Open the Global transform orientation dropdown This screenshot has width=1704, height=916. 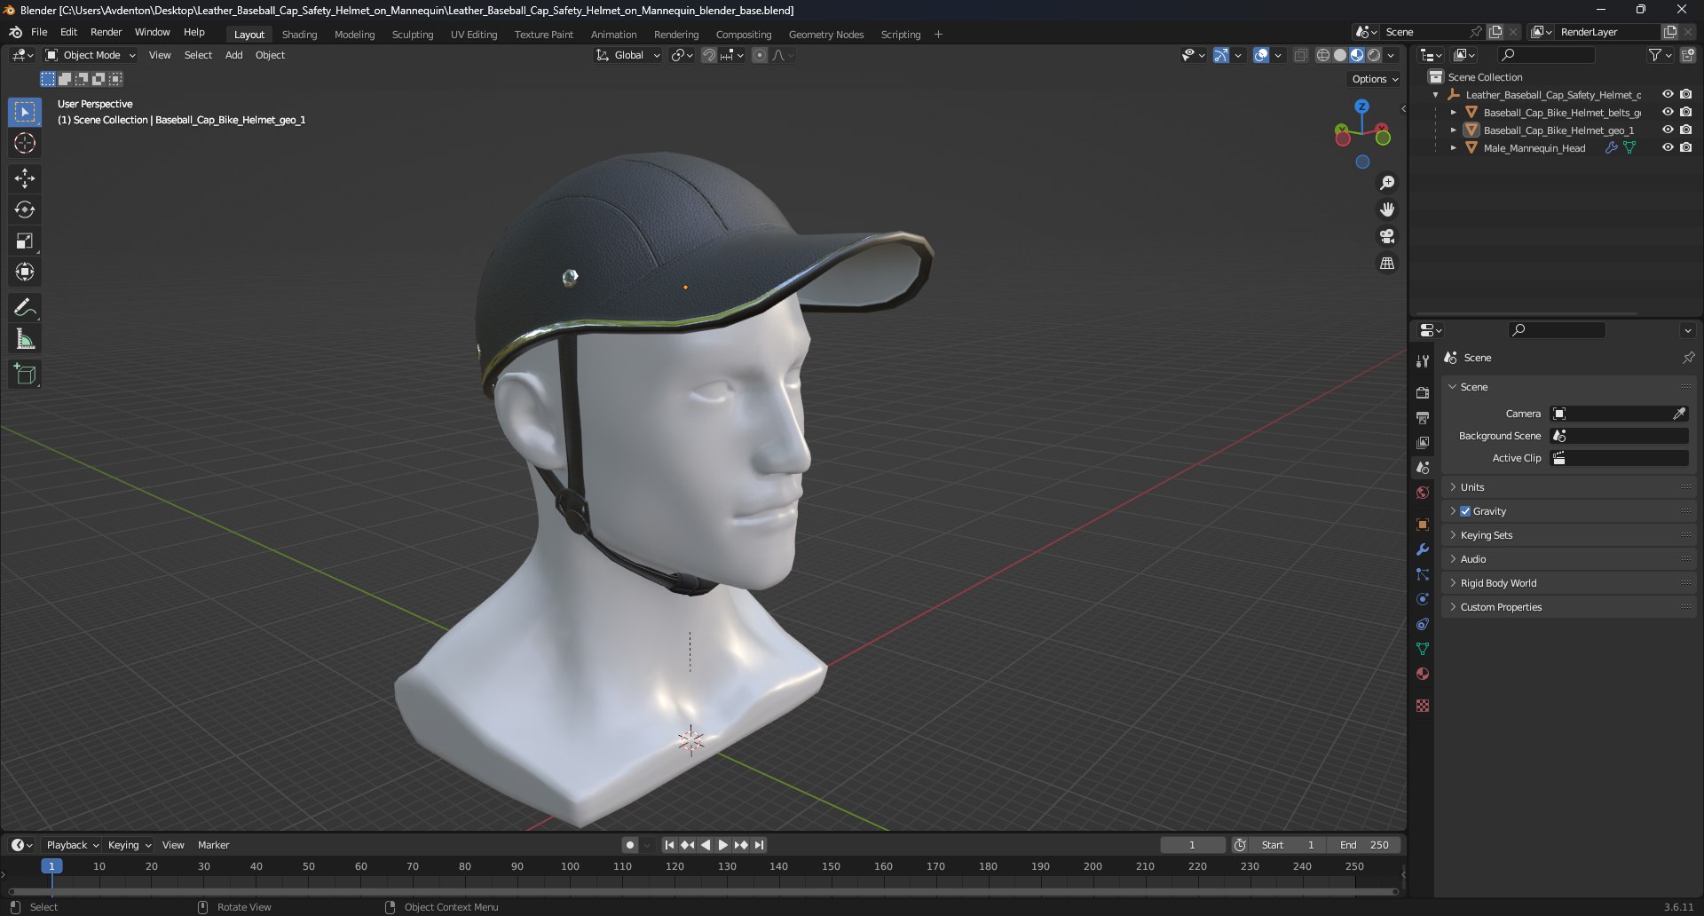pyautogui.click(x=628, y=55)
